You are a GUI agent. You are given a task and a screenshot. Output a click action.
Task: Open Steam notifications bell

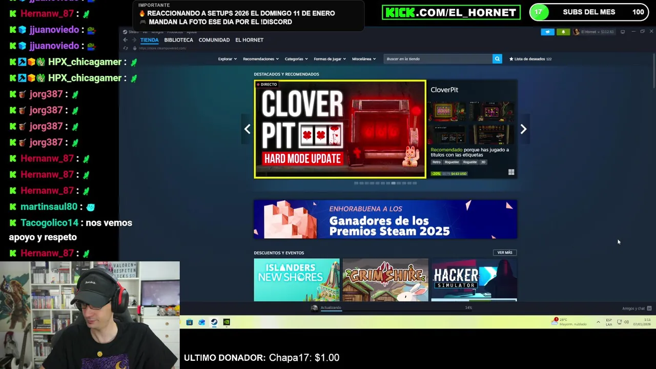pos(563,32)
